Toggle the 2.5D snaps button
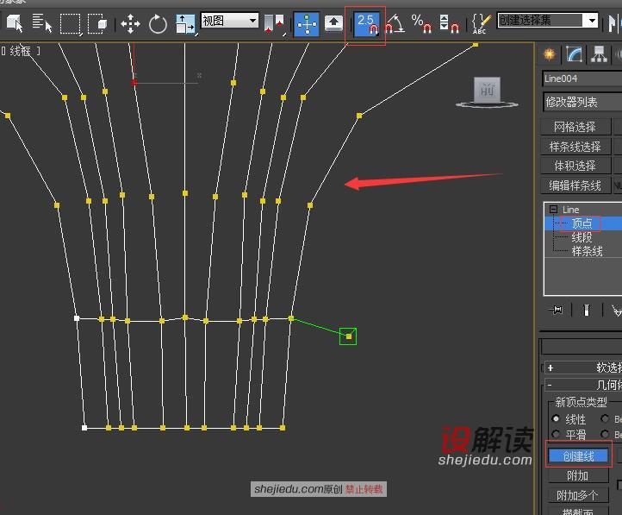Viewport: 622px width, 515px height. (x=366, y=23)
